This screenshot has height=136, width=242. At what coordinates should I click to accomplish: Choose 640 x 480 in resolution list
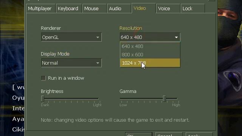[x=150, y=46]
